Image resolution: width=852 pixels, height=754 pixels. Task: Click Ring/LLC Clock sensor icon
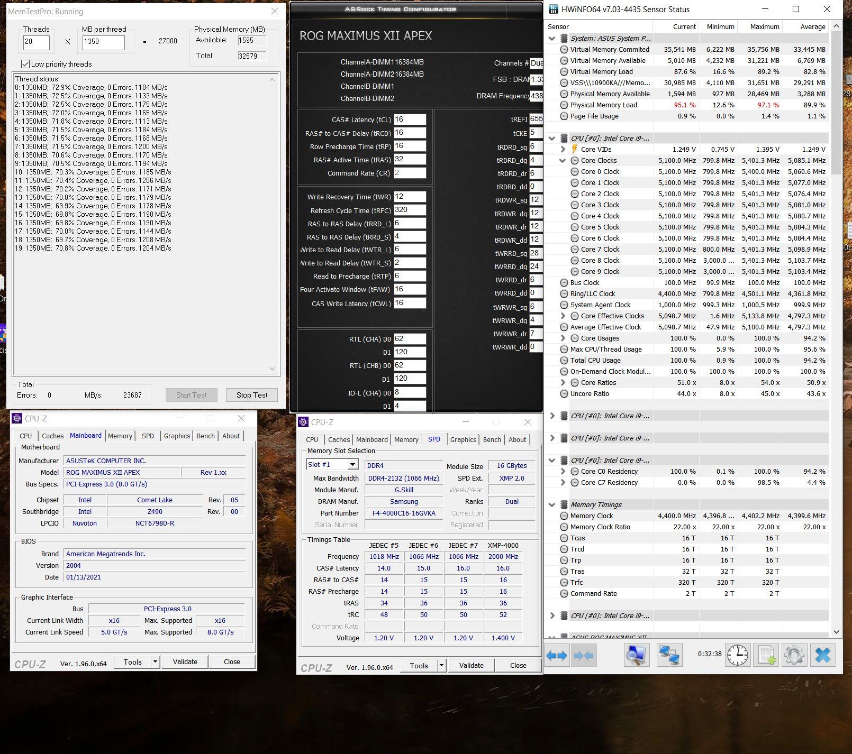564,293
